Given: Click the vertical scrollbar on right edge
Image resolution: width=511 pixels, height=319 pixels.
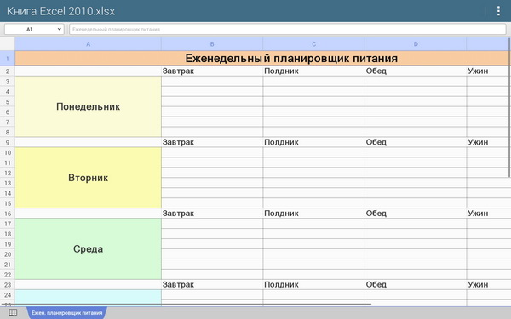Looking at the screenshot, I should tap(509, 107).
